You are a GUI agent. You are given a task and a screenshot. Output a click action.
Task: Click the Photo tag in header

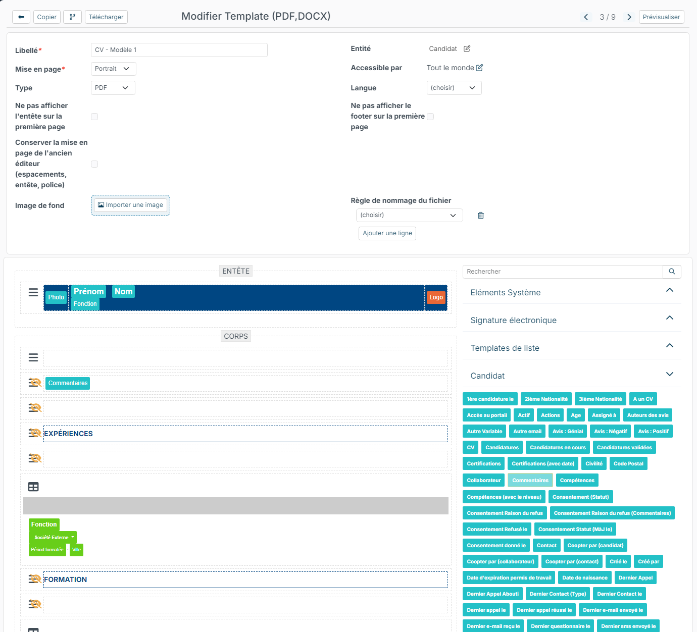(56, 297)
